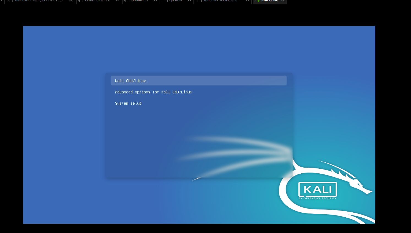This screenshot has width=411, height=233.
Task: Close the Kali Linux tab
Action: point(283,1)
